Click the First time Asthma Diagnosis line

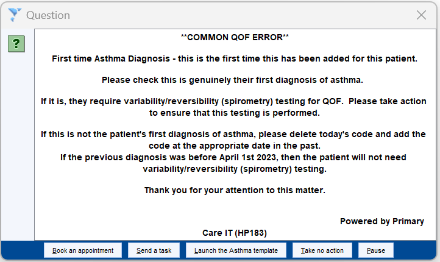(x=235, y=58)
